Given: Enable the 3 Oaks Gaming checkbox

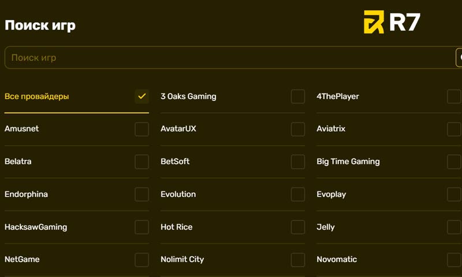Looking at the screenshot, I should tap(298, 96).
